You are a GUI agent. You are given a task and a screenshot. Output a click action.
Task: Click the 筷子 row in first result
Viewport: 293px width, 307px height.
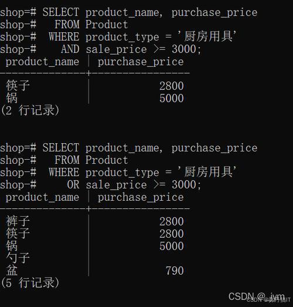95,86
